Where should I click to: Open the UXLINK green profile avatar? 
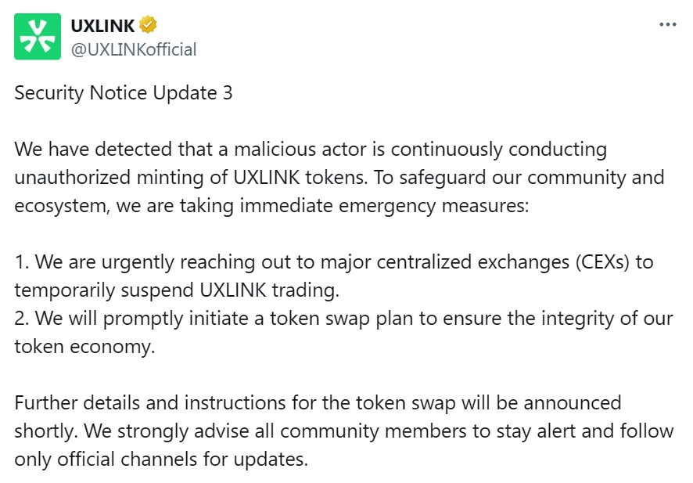(38, 36)
